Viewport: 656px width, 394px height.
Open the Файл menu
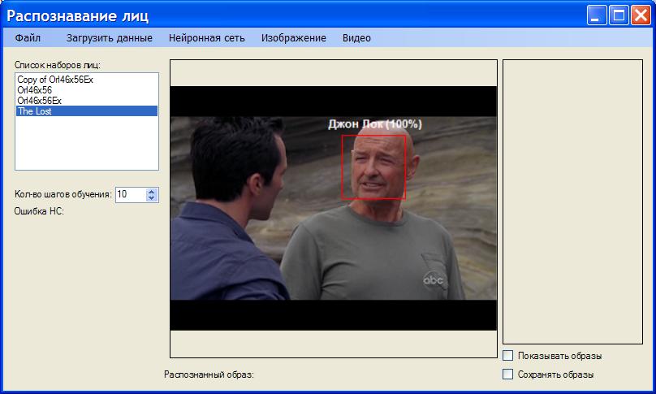(x=28, y=38)
